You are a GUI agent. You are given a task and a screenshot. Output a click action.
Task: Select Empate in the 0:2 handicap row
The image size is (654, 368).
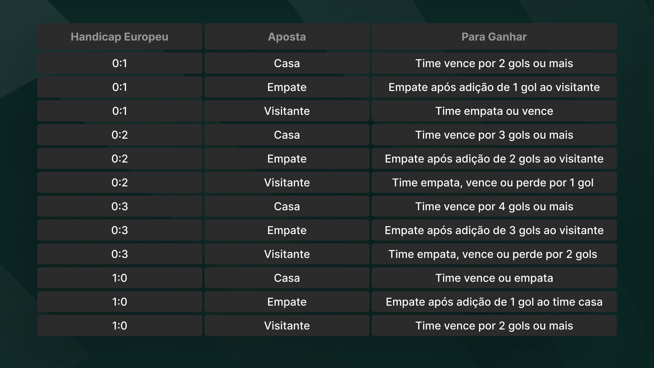click(x=287, y=159)
